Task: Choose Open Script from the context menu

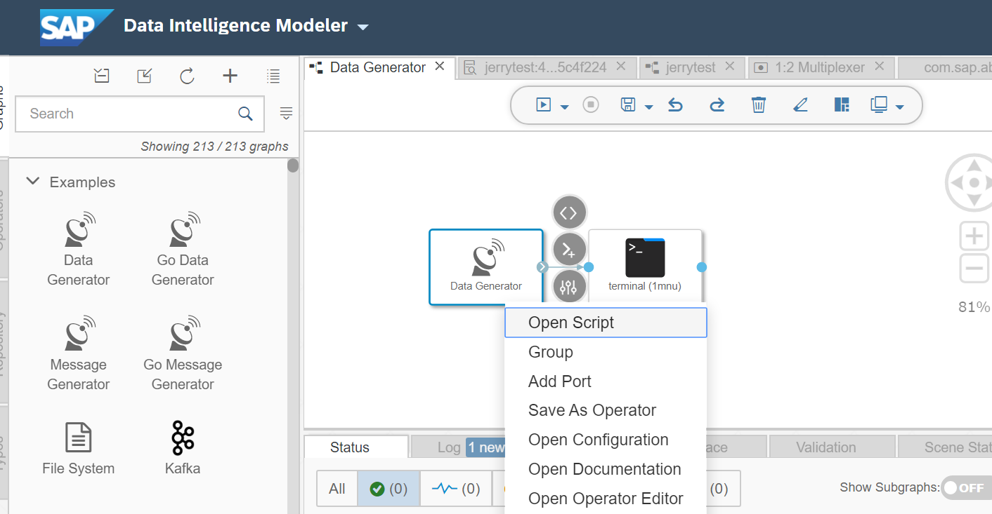Action: (606, 323)
